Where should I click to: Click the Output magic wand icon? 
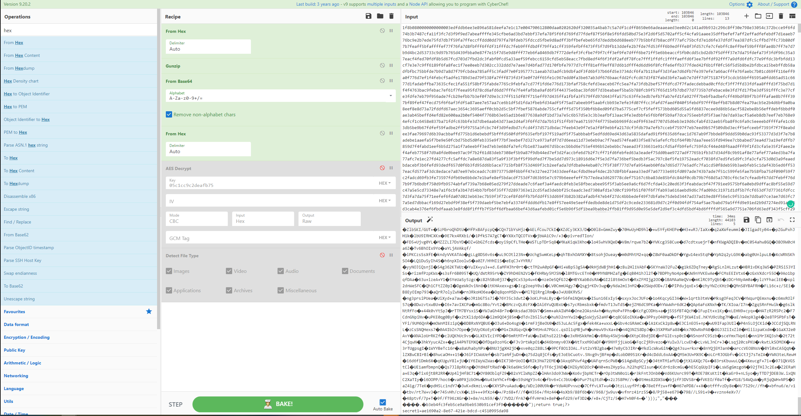(430, 220)
